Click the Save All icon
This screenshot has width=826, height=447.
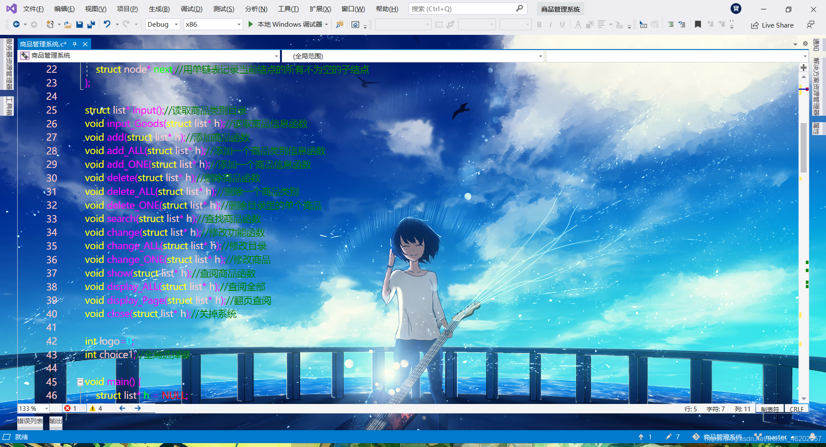tap(91, 25)
